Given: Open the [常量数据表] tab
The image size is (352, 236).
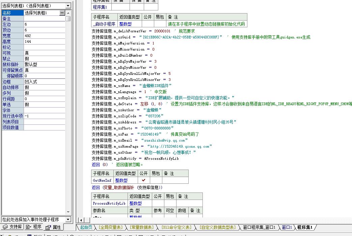Looking at the screenshot, I should coord(142,227).
